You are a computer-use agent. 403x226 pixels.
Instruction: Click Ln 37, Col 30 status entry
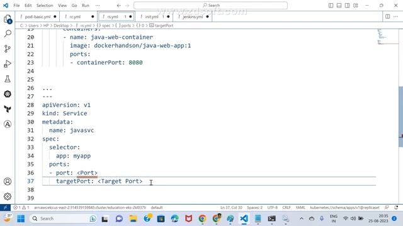(231, 208)
